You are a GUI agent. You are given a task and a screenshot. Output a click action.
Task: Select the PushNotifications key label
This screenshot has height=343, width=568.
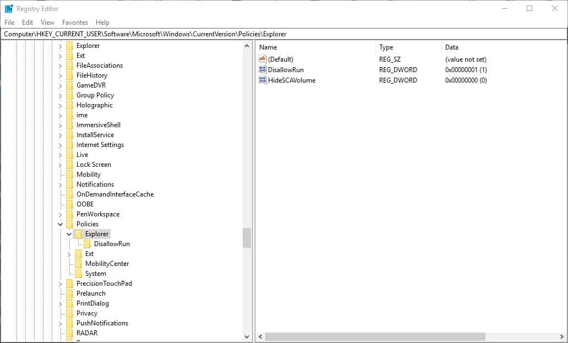(x=102, y=323)
